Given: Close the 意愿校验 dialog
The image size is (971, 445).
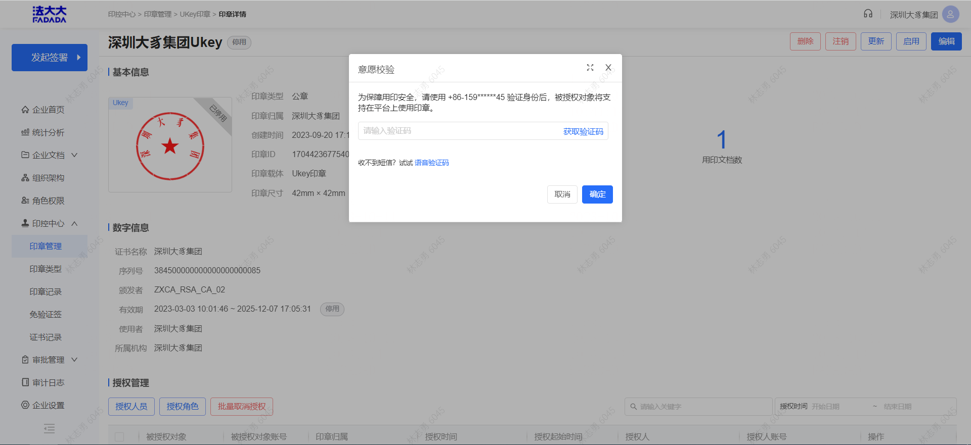Looking at the screenshot, I should (608, 68).
